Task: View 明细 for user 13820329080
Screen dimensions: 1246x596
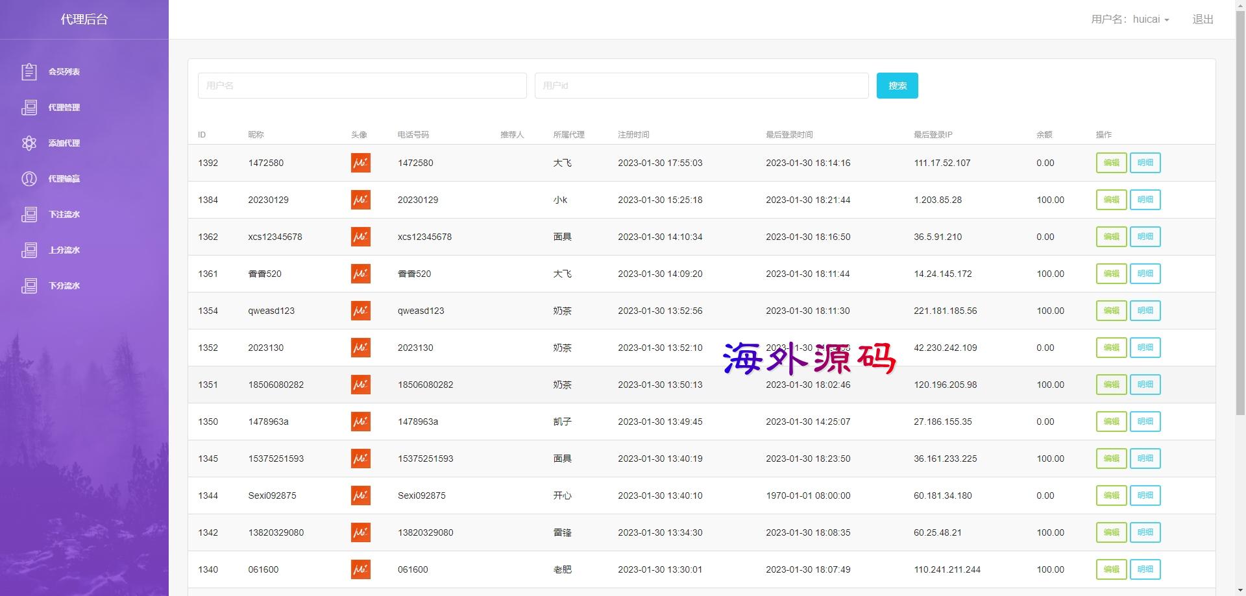Action: click(1145, 532)
